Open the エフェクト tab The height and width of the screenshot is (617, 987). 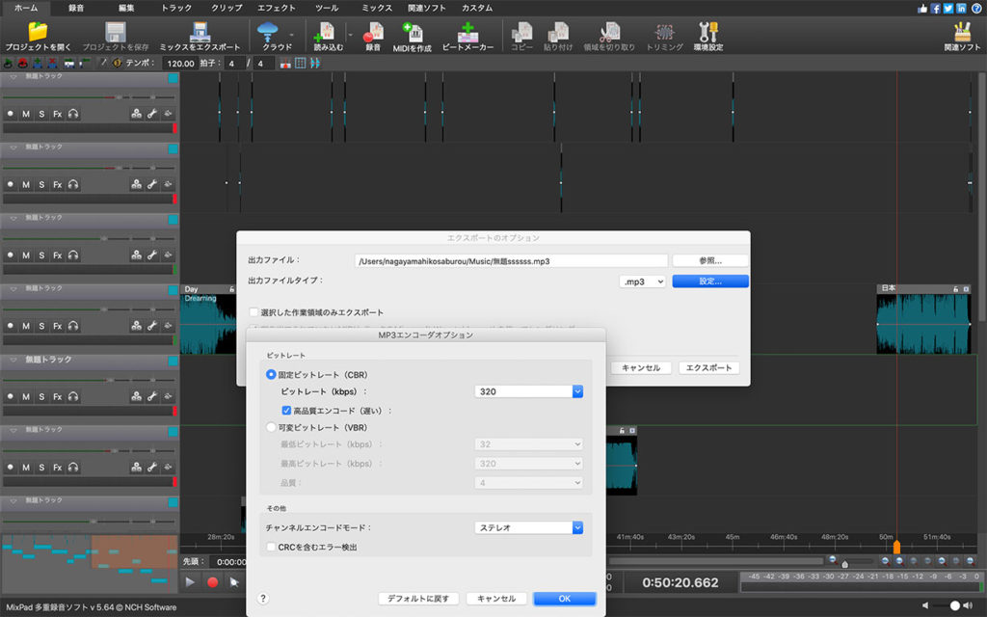(277, 8)
